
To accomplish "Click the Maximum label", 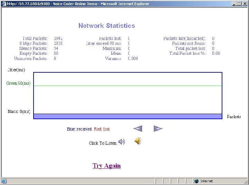I will tap(112, 49).
